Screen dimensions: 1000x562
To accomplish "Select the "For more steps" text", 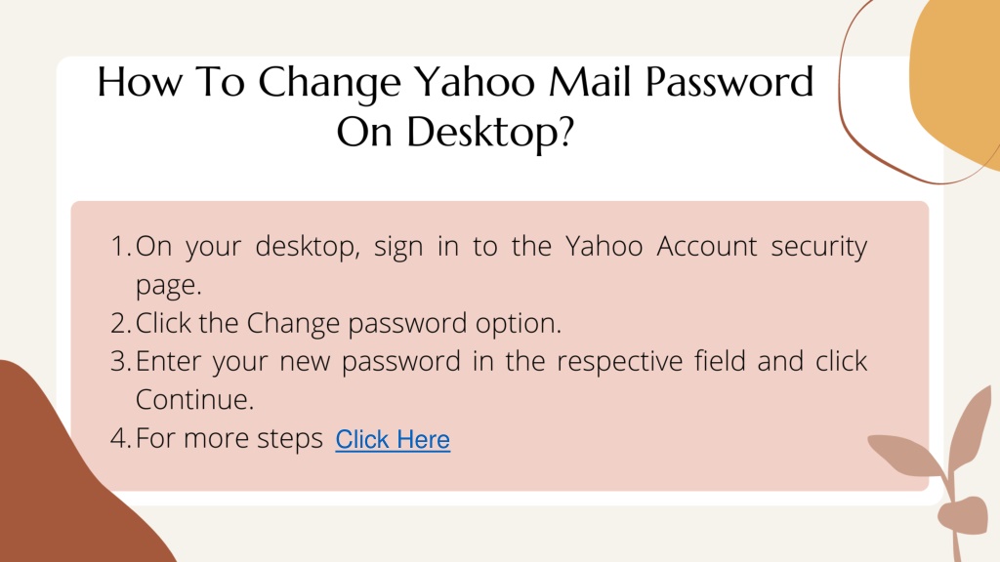I will (229, 438).
